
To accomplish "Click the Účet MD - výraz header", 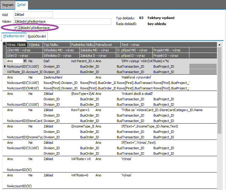I will pyautogui.click(x=24, y=50).
